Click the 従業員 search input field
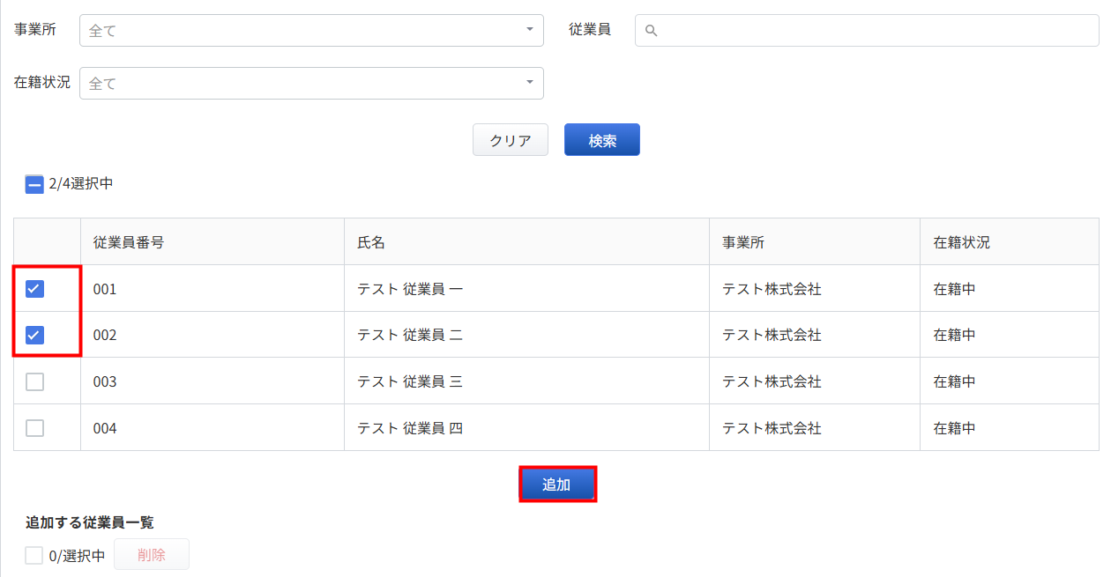The height and width of the screenshot is (577, 1111). (873, 30)
